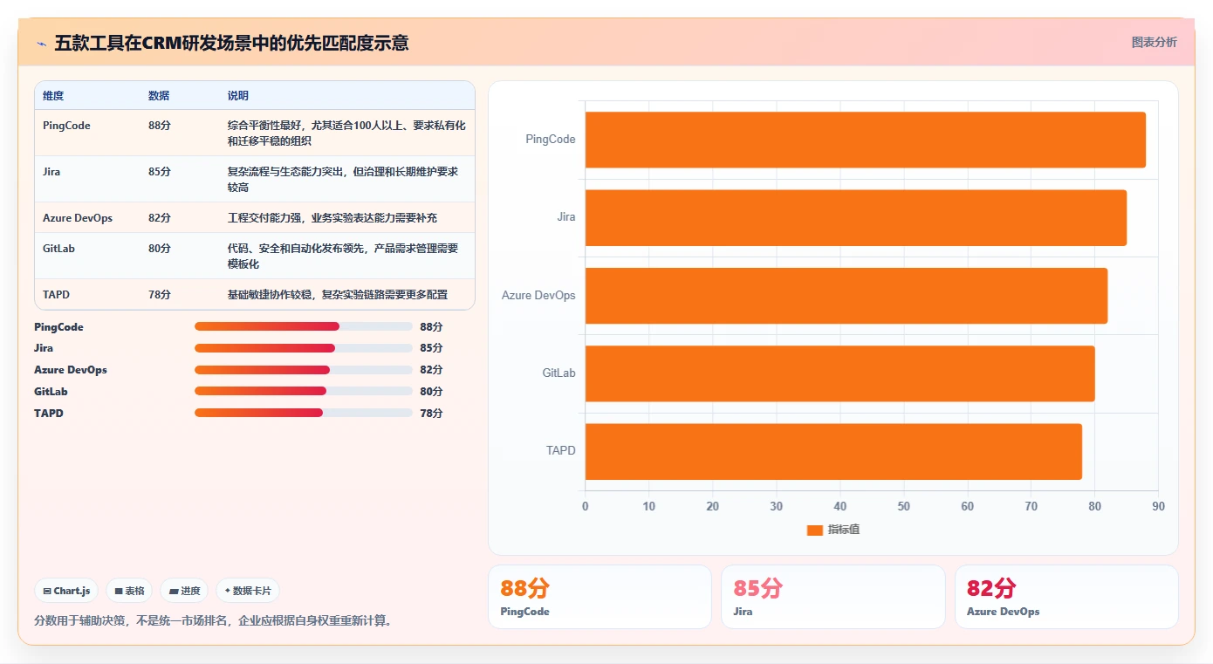Select the Chart.js tag chip
1213x664 pixels.
point(66,591)
